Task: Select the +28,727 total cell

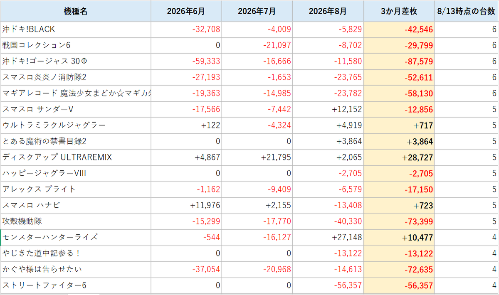Action: pos(399,157)
